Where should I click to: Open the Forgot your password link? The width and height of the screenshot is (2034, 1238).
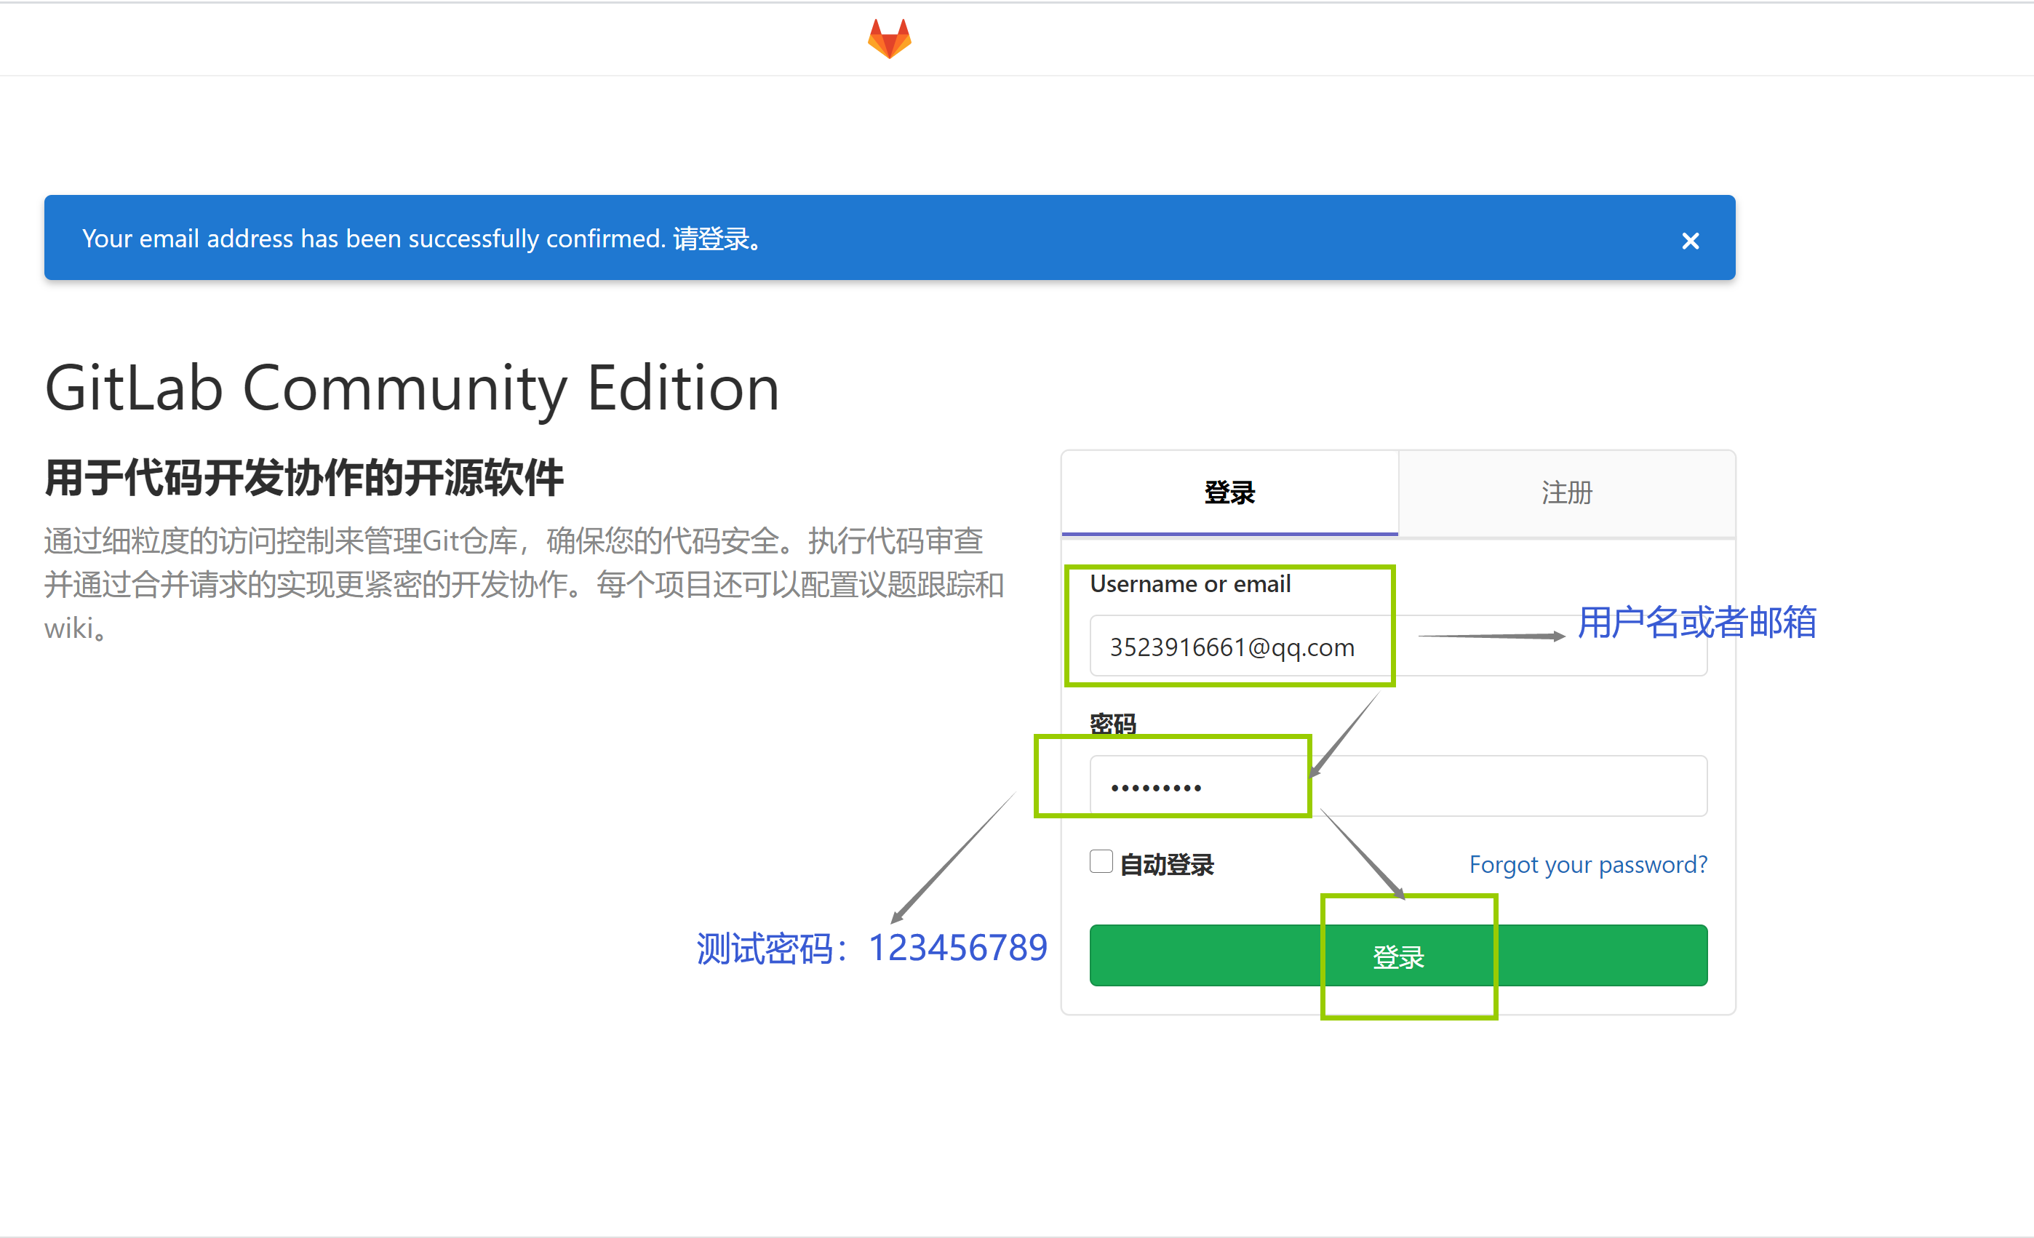tap(1587, 864)
